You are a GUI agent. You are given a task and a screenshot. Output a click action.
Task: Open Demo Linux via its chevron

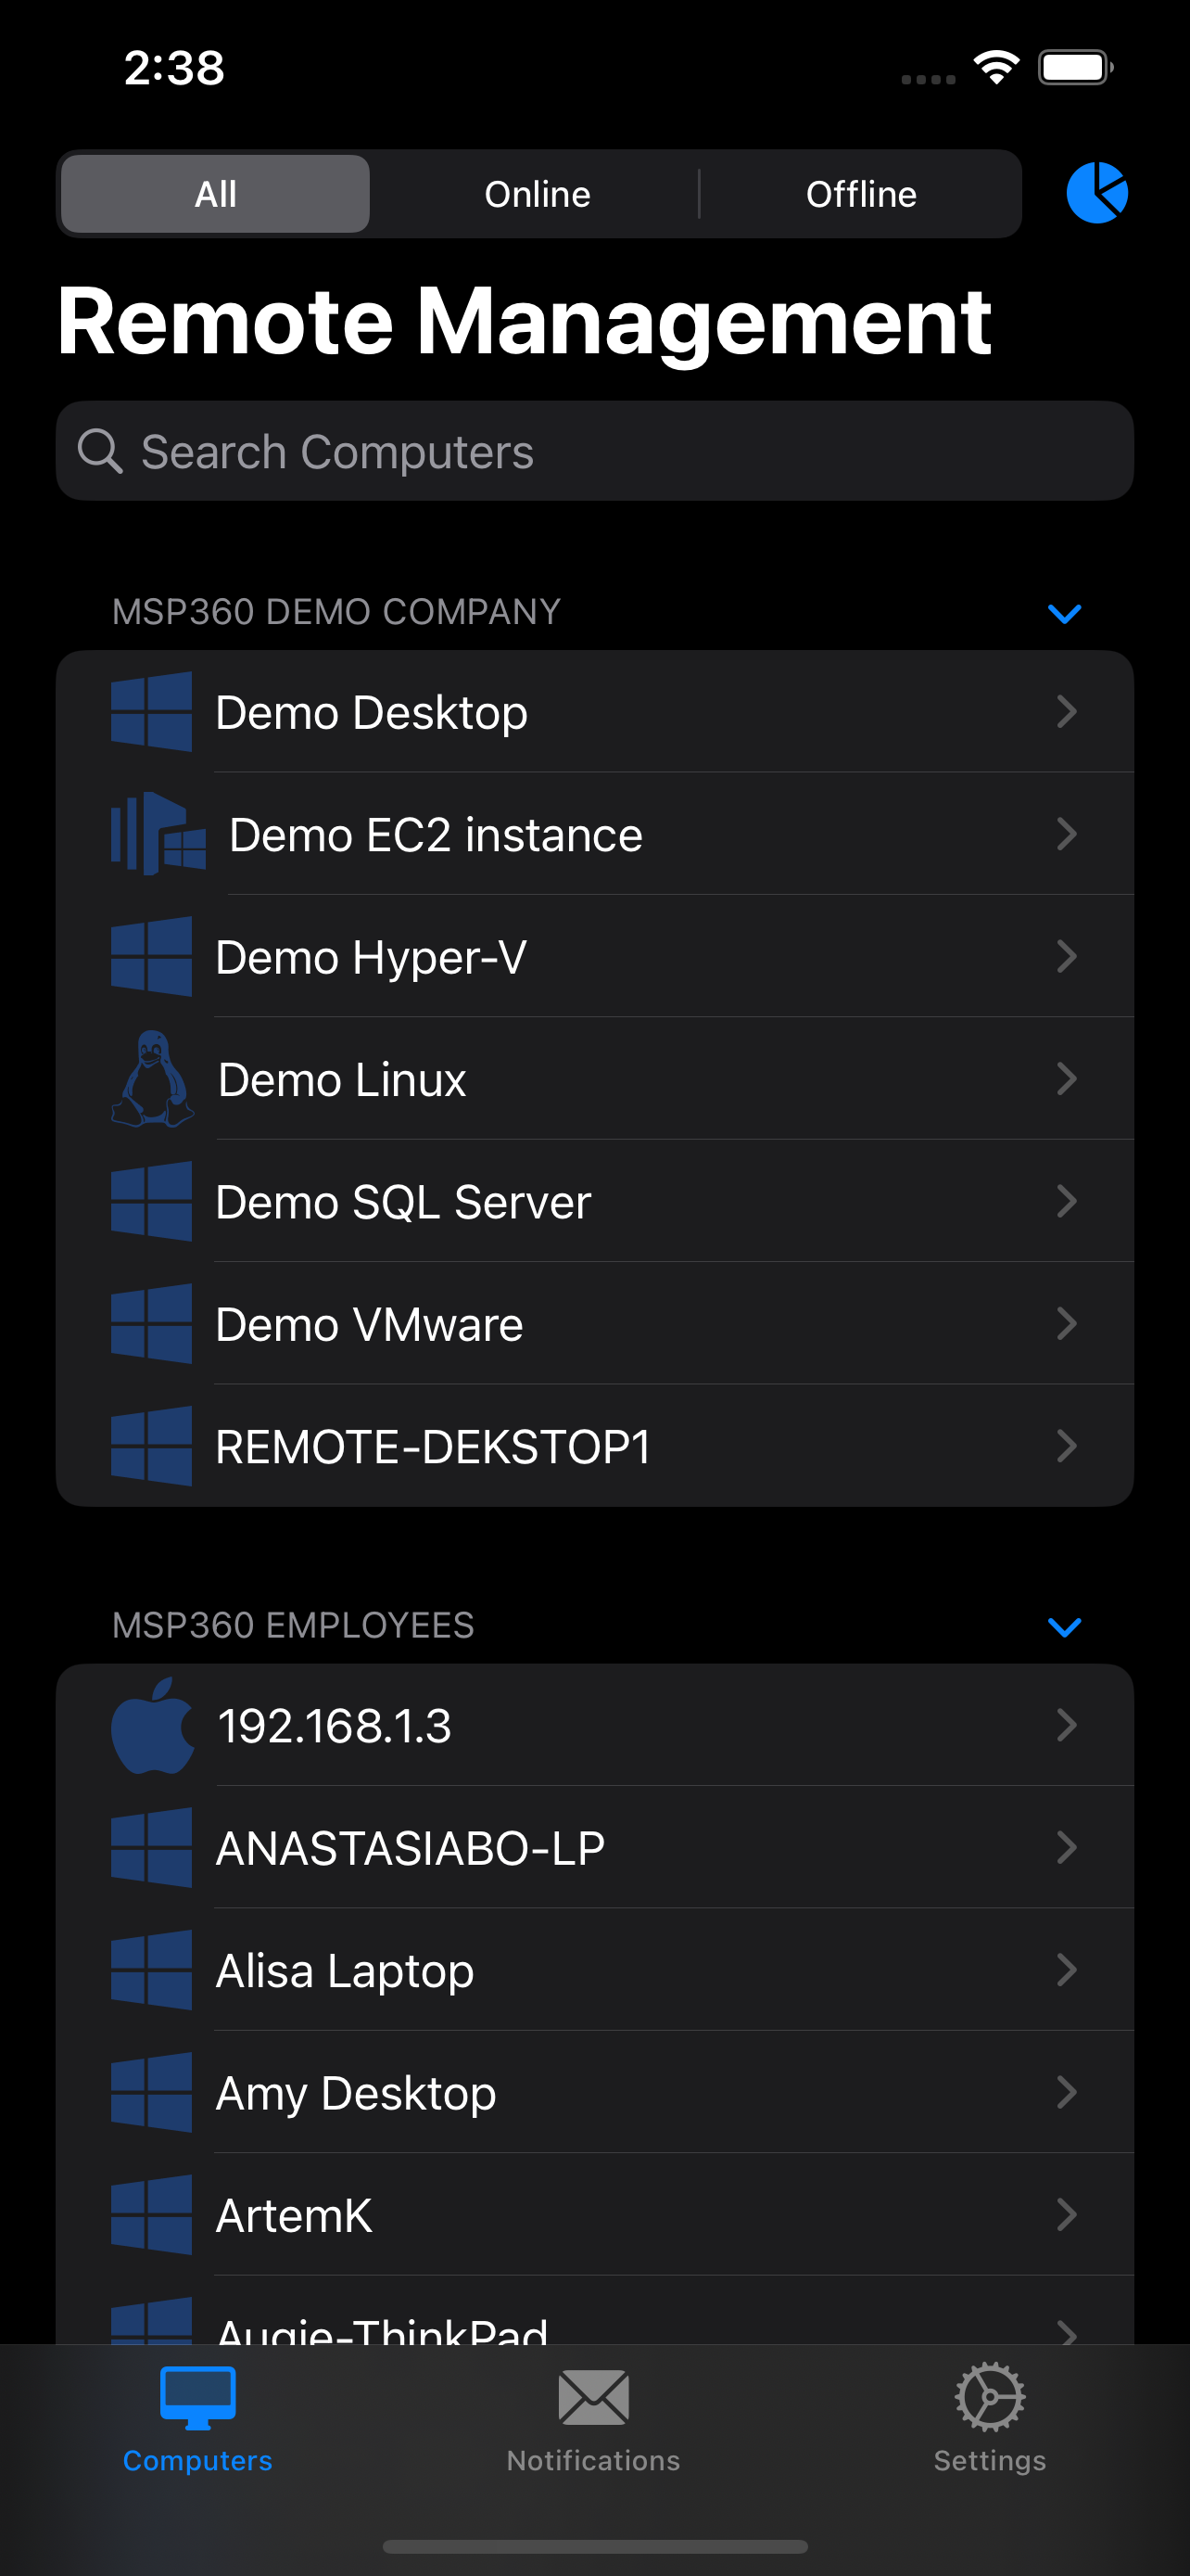click(1066, 1079)
